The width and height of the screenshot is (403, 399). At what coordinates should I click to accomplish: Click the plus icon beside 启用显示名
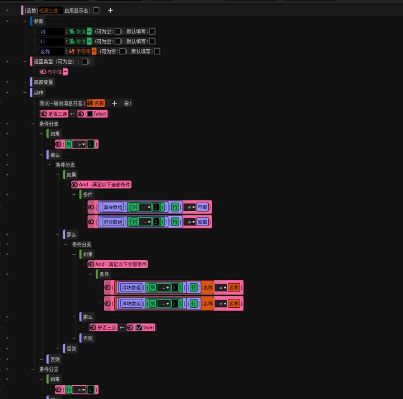point(110,10)
